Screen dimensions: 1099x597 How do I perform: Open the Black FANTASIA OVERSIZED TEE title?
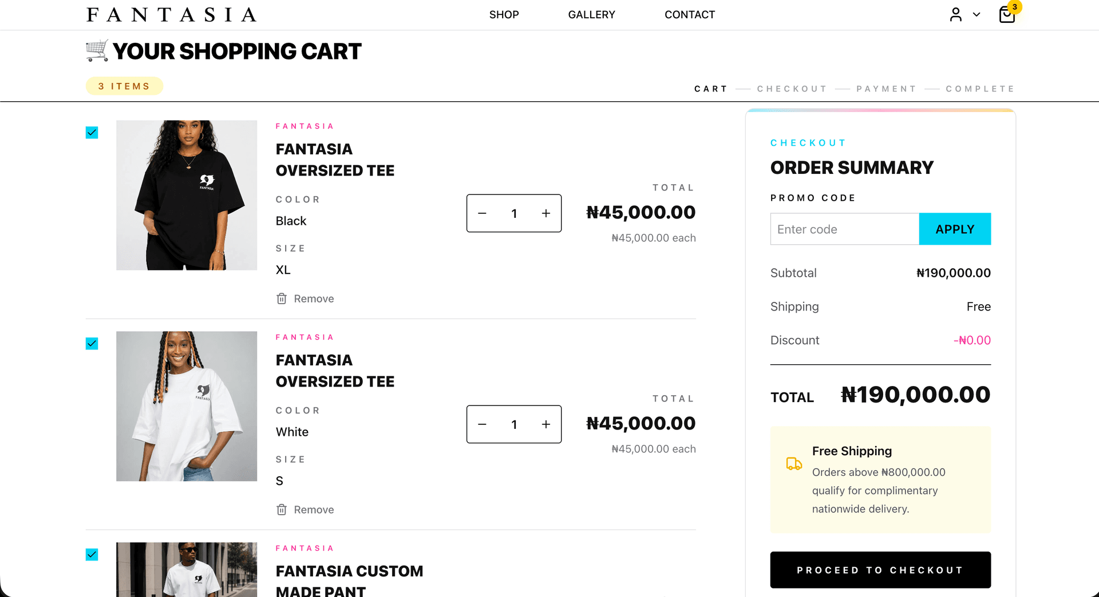pos(335,160)
